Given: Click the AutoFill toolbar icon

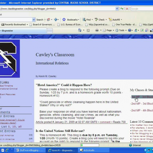Looking at the screenshot, I should [x=110, y=20].
